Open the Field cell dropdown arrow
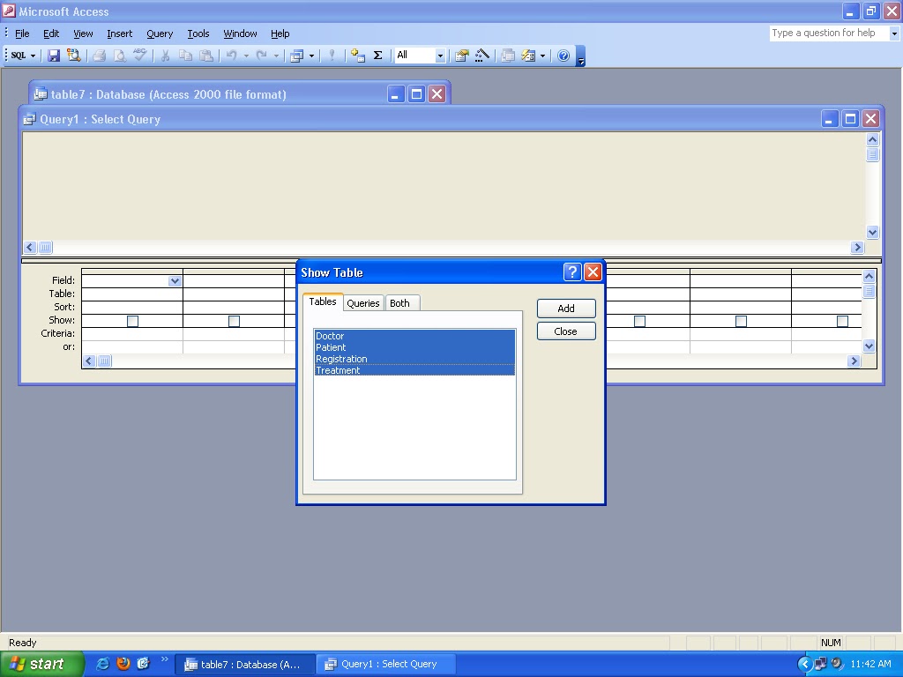The image size is (903, 677). (x=175, y=281)
